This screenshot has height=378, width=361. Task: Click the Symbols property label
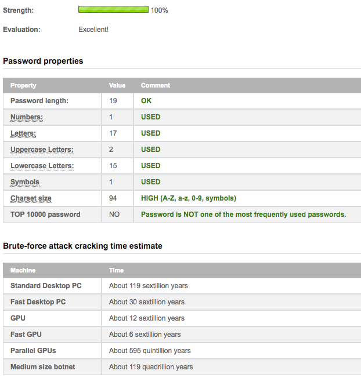coord(25,182)
